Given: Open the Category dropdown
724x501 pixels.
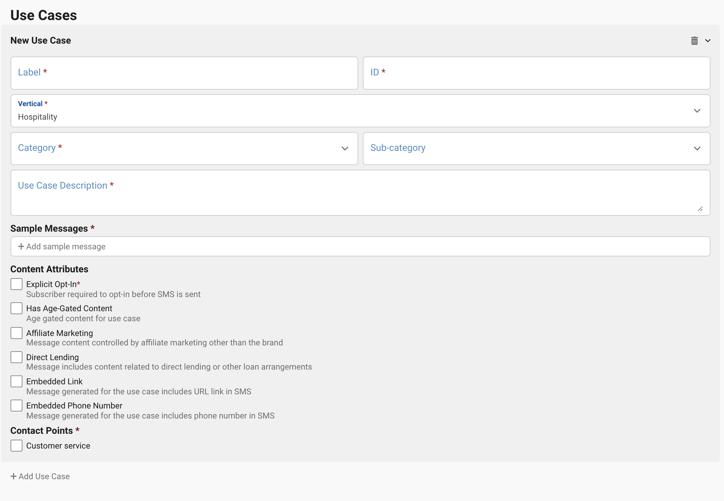Looking at the screenshot, I should point(184,149).
